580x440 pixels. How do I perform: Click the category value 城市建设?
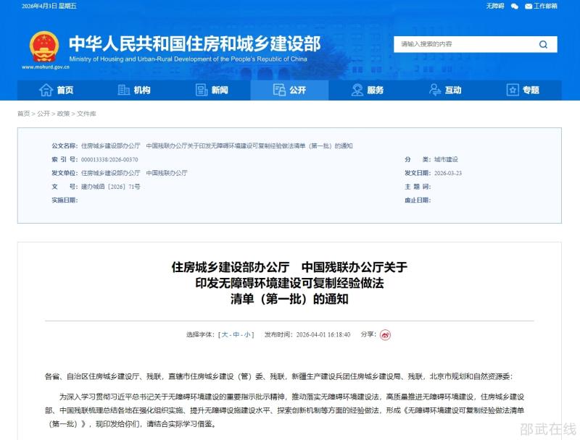click(x=446, y=159)
